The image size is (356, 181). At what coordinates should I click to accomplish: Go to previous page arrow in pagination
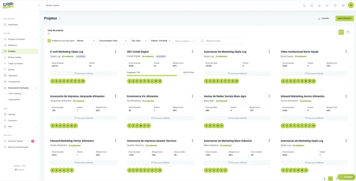click(324, 179)
